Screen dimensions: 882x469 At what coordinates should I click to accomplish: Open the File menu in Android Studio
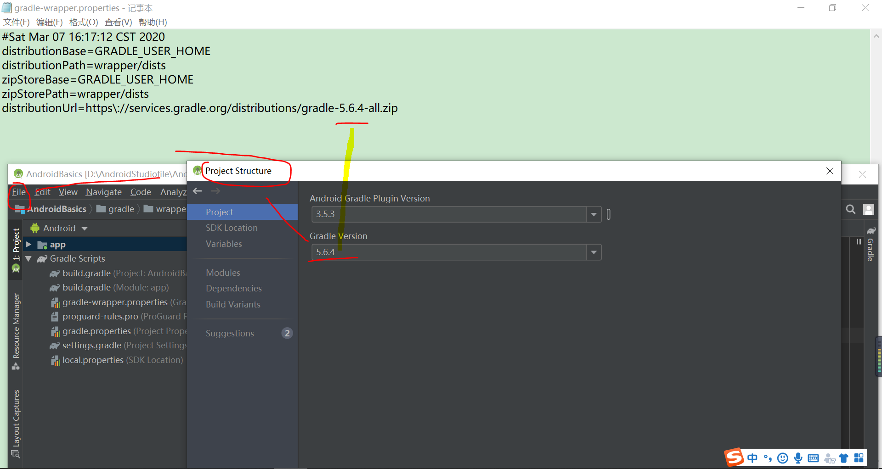[18, 192]
